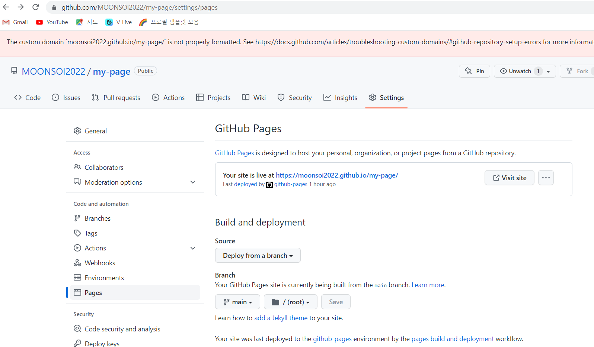Viewport: 594px width, 347px height.
Task: Open the github-pages environment link in last line
Action: click(x=332, y=339)
